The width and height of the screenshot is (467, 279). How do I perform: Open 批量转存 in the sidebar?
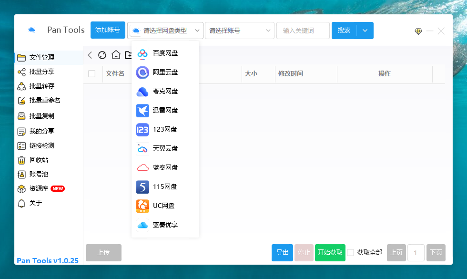(49, 86)
